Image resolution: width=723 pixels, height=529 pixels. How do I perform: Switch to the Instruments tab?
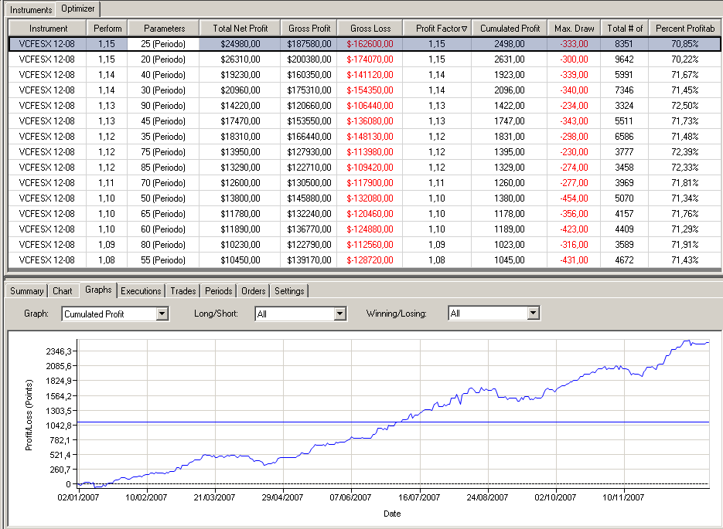pos(31,10)
